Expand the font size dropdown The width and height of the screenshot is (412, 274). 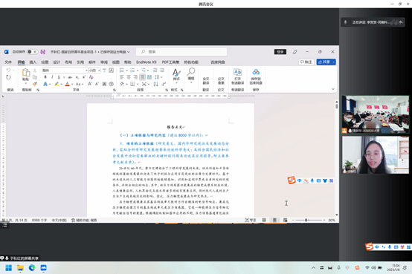click(99, 71)
